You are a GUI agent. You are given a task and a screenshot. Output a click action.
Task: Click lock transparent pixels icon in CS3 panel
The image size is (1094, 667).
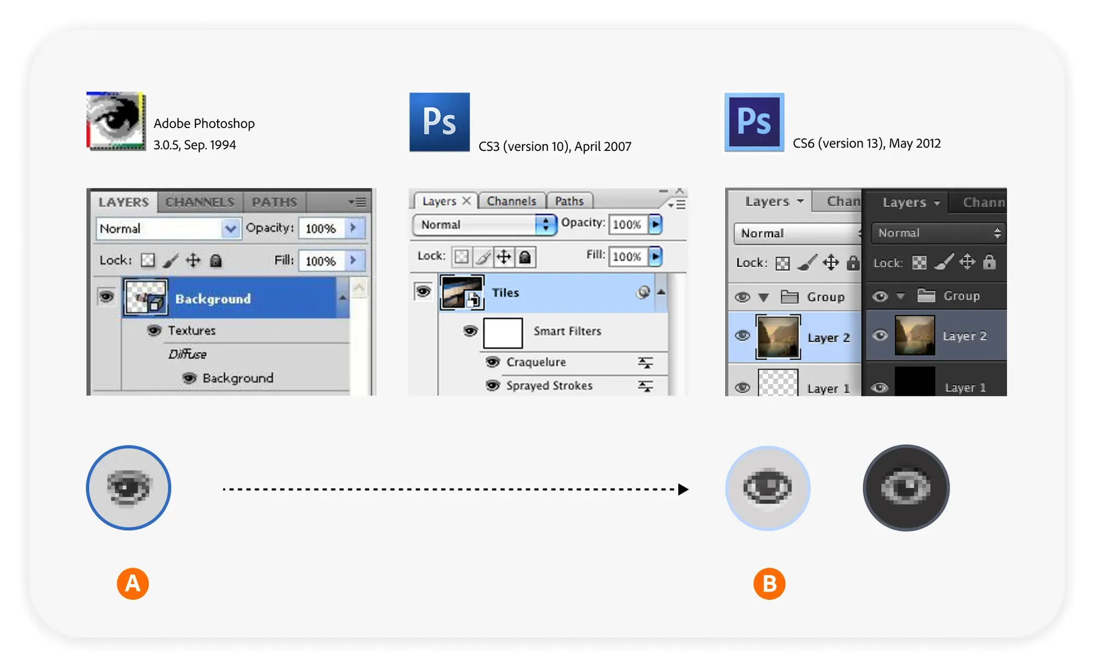tap(461, 256)
